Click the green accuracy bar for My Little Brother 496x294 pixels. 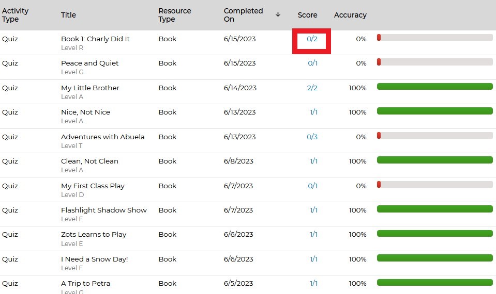[434, 87]
